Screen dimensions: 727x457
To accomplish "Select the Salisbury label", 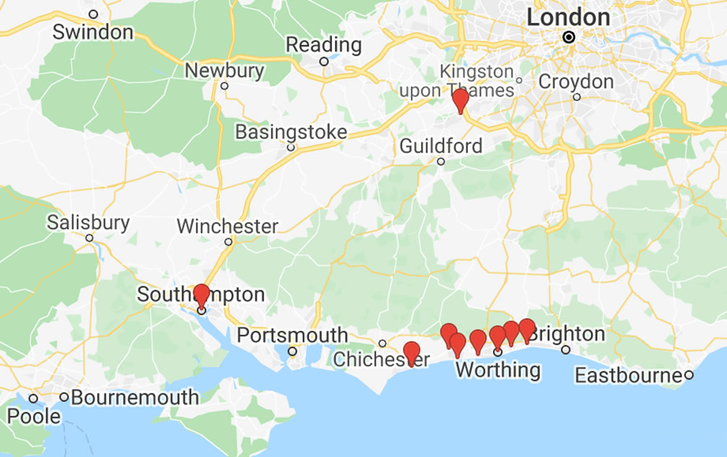I will pyautogui.click(x=88, y=223).
